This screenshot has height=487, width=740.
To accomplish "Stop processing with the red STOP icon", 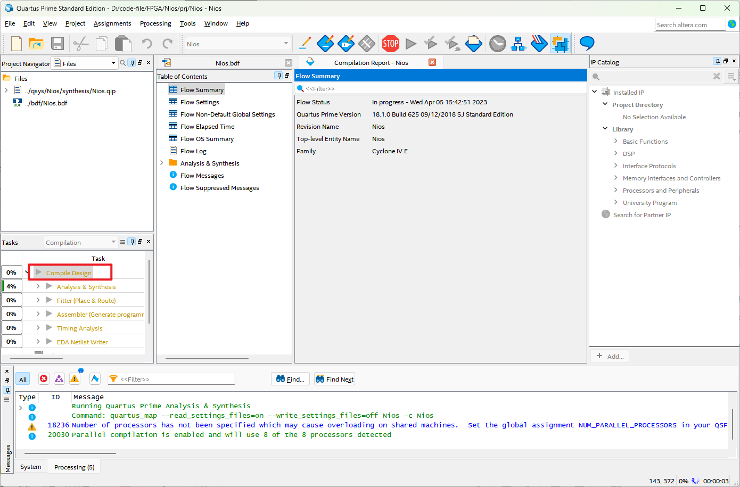I will click(x=390, y=44).
